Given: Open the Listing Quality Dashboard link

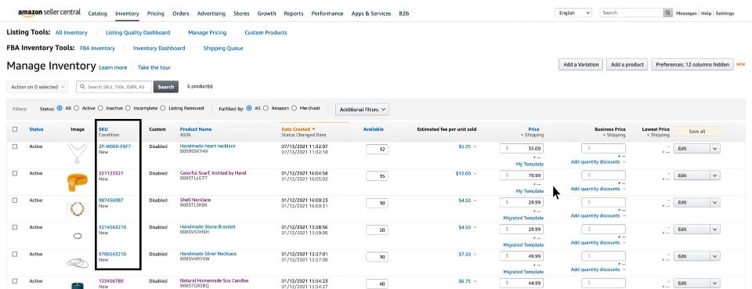Looking at the screenshot, I should click(x=138, y=33).
